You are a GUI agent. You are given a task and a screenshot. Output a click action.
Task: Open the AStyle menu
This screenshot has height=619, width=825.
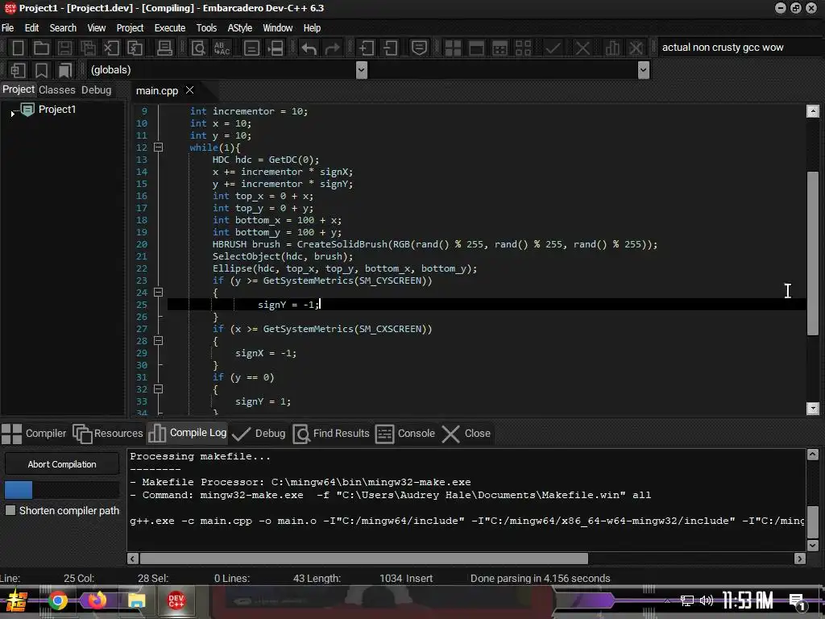point(240,28)
